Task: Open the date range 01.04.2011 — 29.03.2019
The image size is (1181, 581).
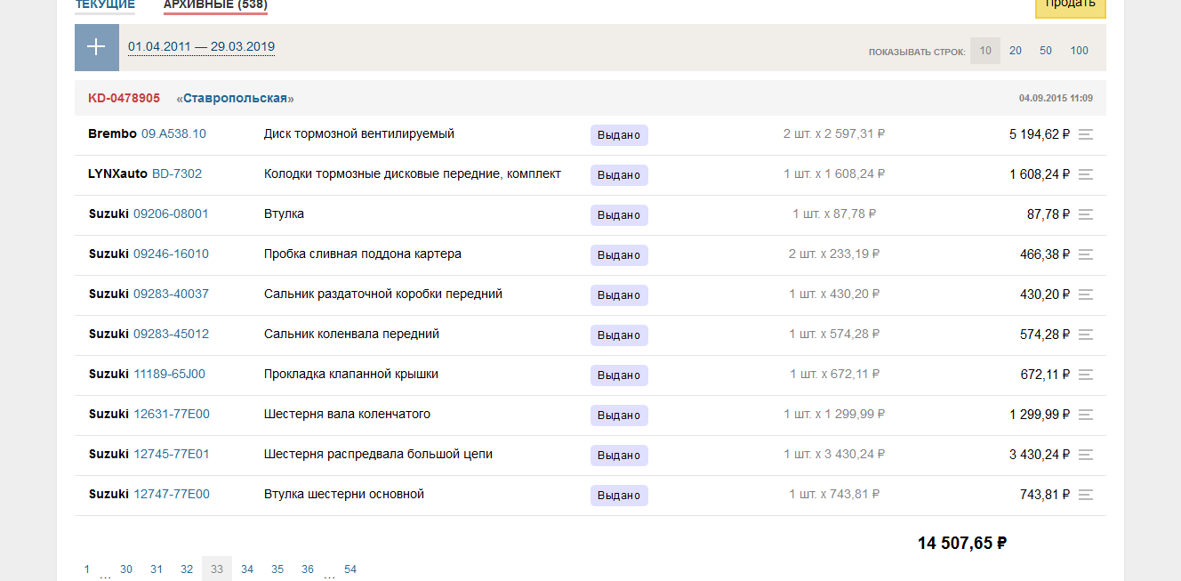Action: pyautogui.click(x=201, y=47)
